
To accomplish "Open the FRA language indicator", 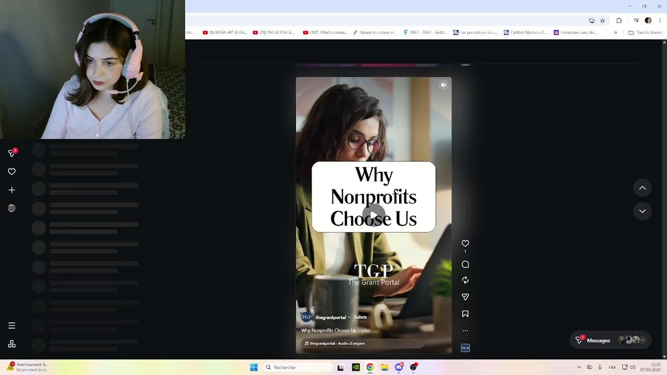I will click(x=612, y=367).
